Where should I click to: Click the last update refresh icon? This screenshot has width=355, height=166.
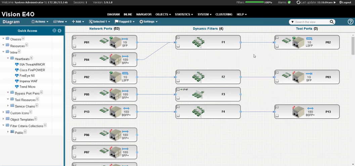coord(298,2)
